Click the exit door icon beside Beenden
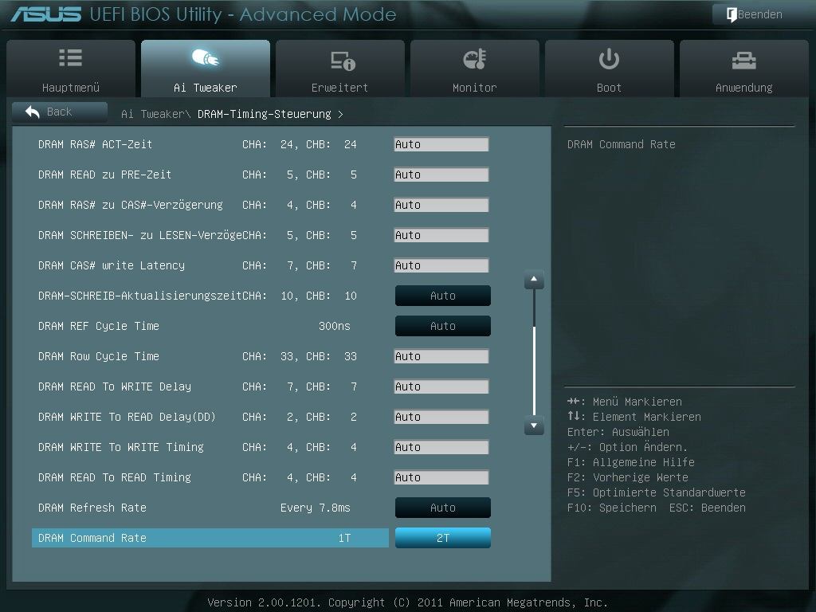Image resolution: width=816 pixels, height=612 pixels. coord(732,14)
